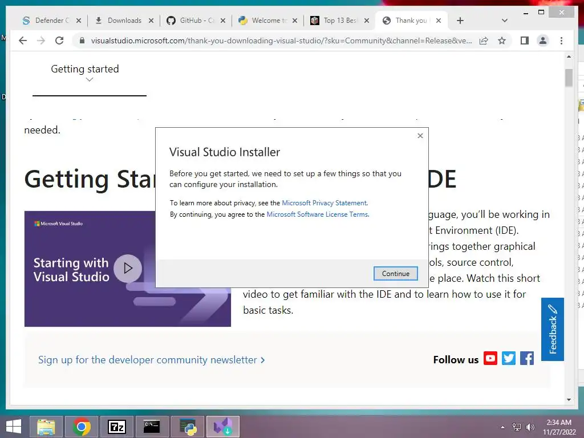Open the Twitter follow icon
584x438 pixels.
tap(509, 358)
